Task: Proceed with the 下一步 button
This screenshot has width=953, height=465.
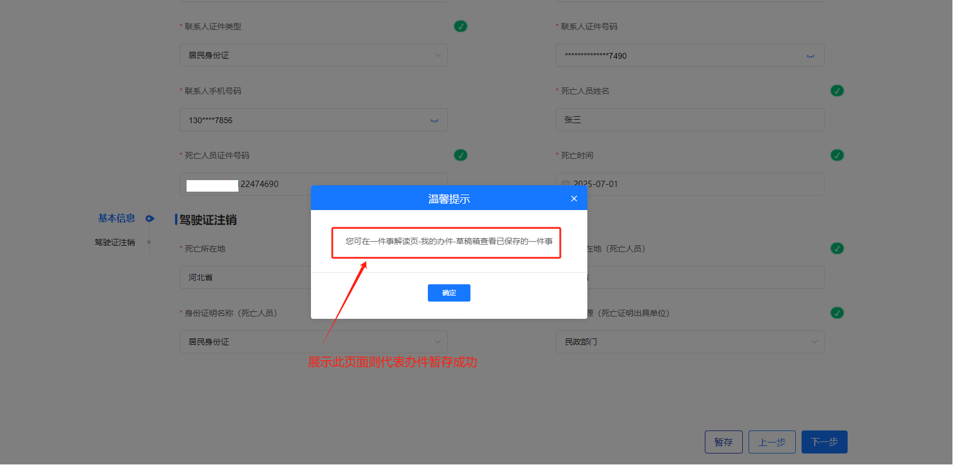Action: tap(824, 442)
